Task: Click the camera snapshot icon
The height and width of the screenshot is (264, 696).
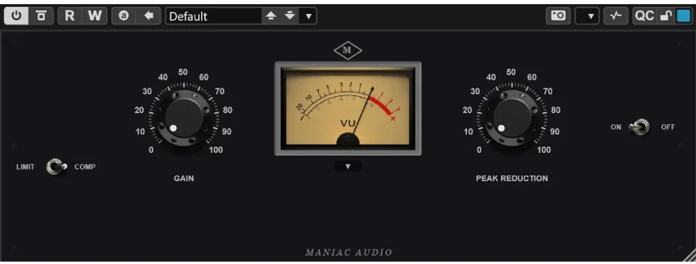Action: tap(558, 16)
